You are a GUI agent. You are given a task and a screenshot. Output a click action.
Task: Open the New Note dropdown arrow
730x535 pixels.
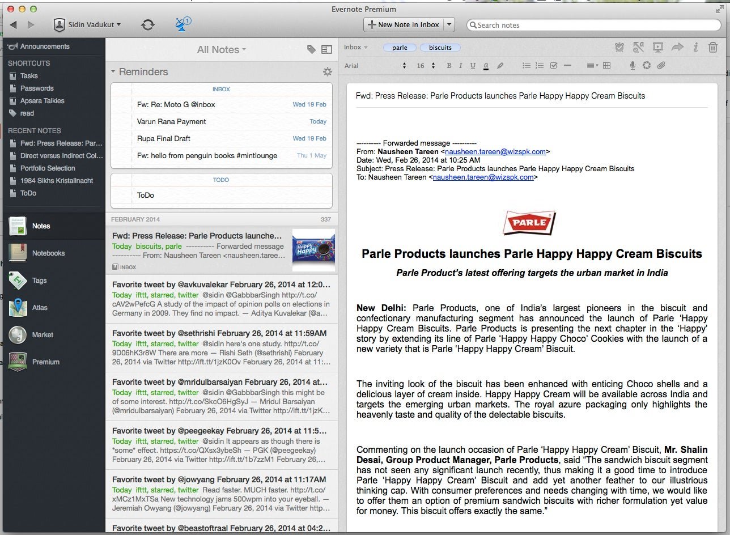pos(449,24)
